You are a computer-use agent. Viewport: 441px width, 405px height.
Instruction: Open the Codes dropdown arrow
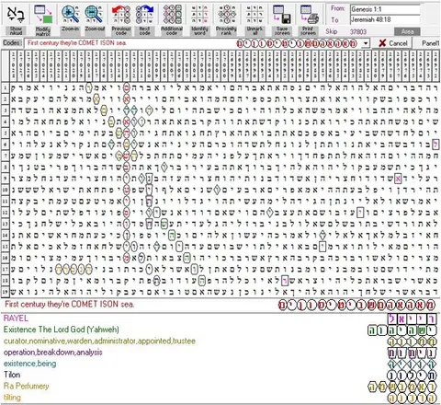point(366,43)
